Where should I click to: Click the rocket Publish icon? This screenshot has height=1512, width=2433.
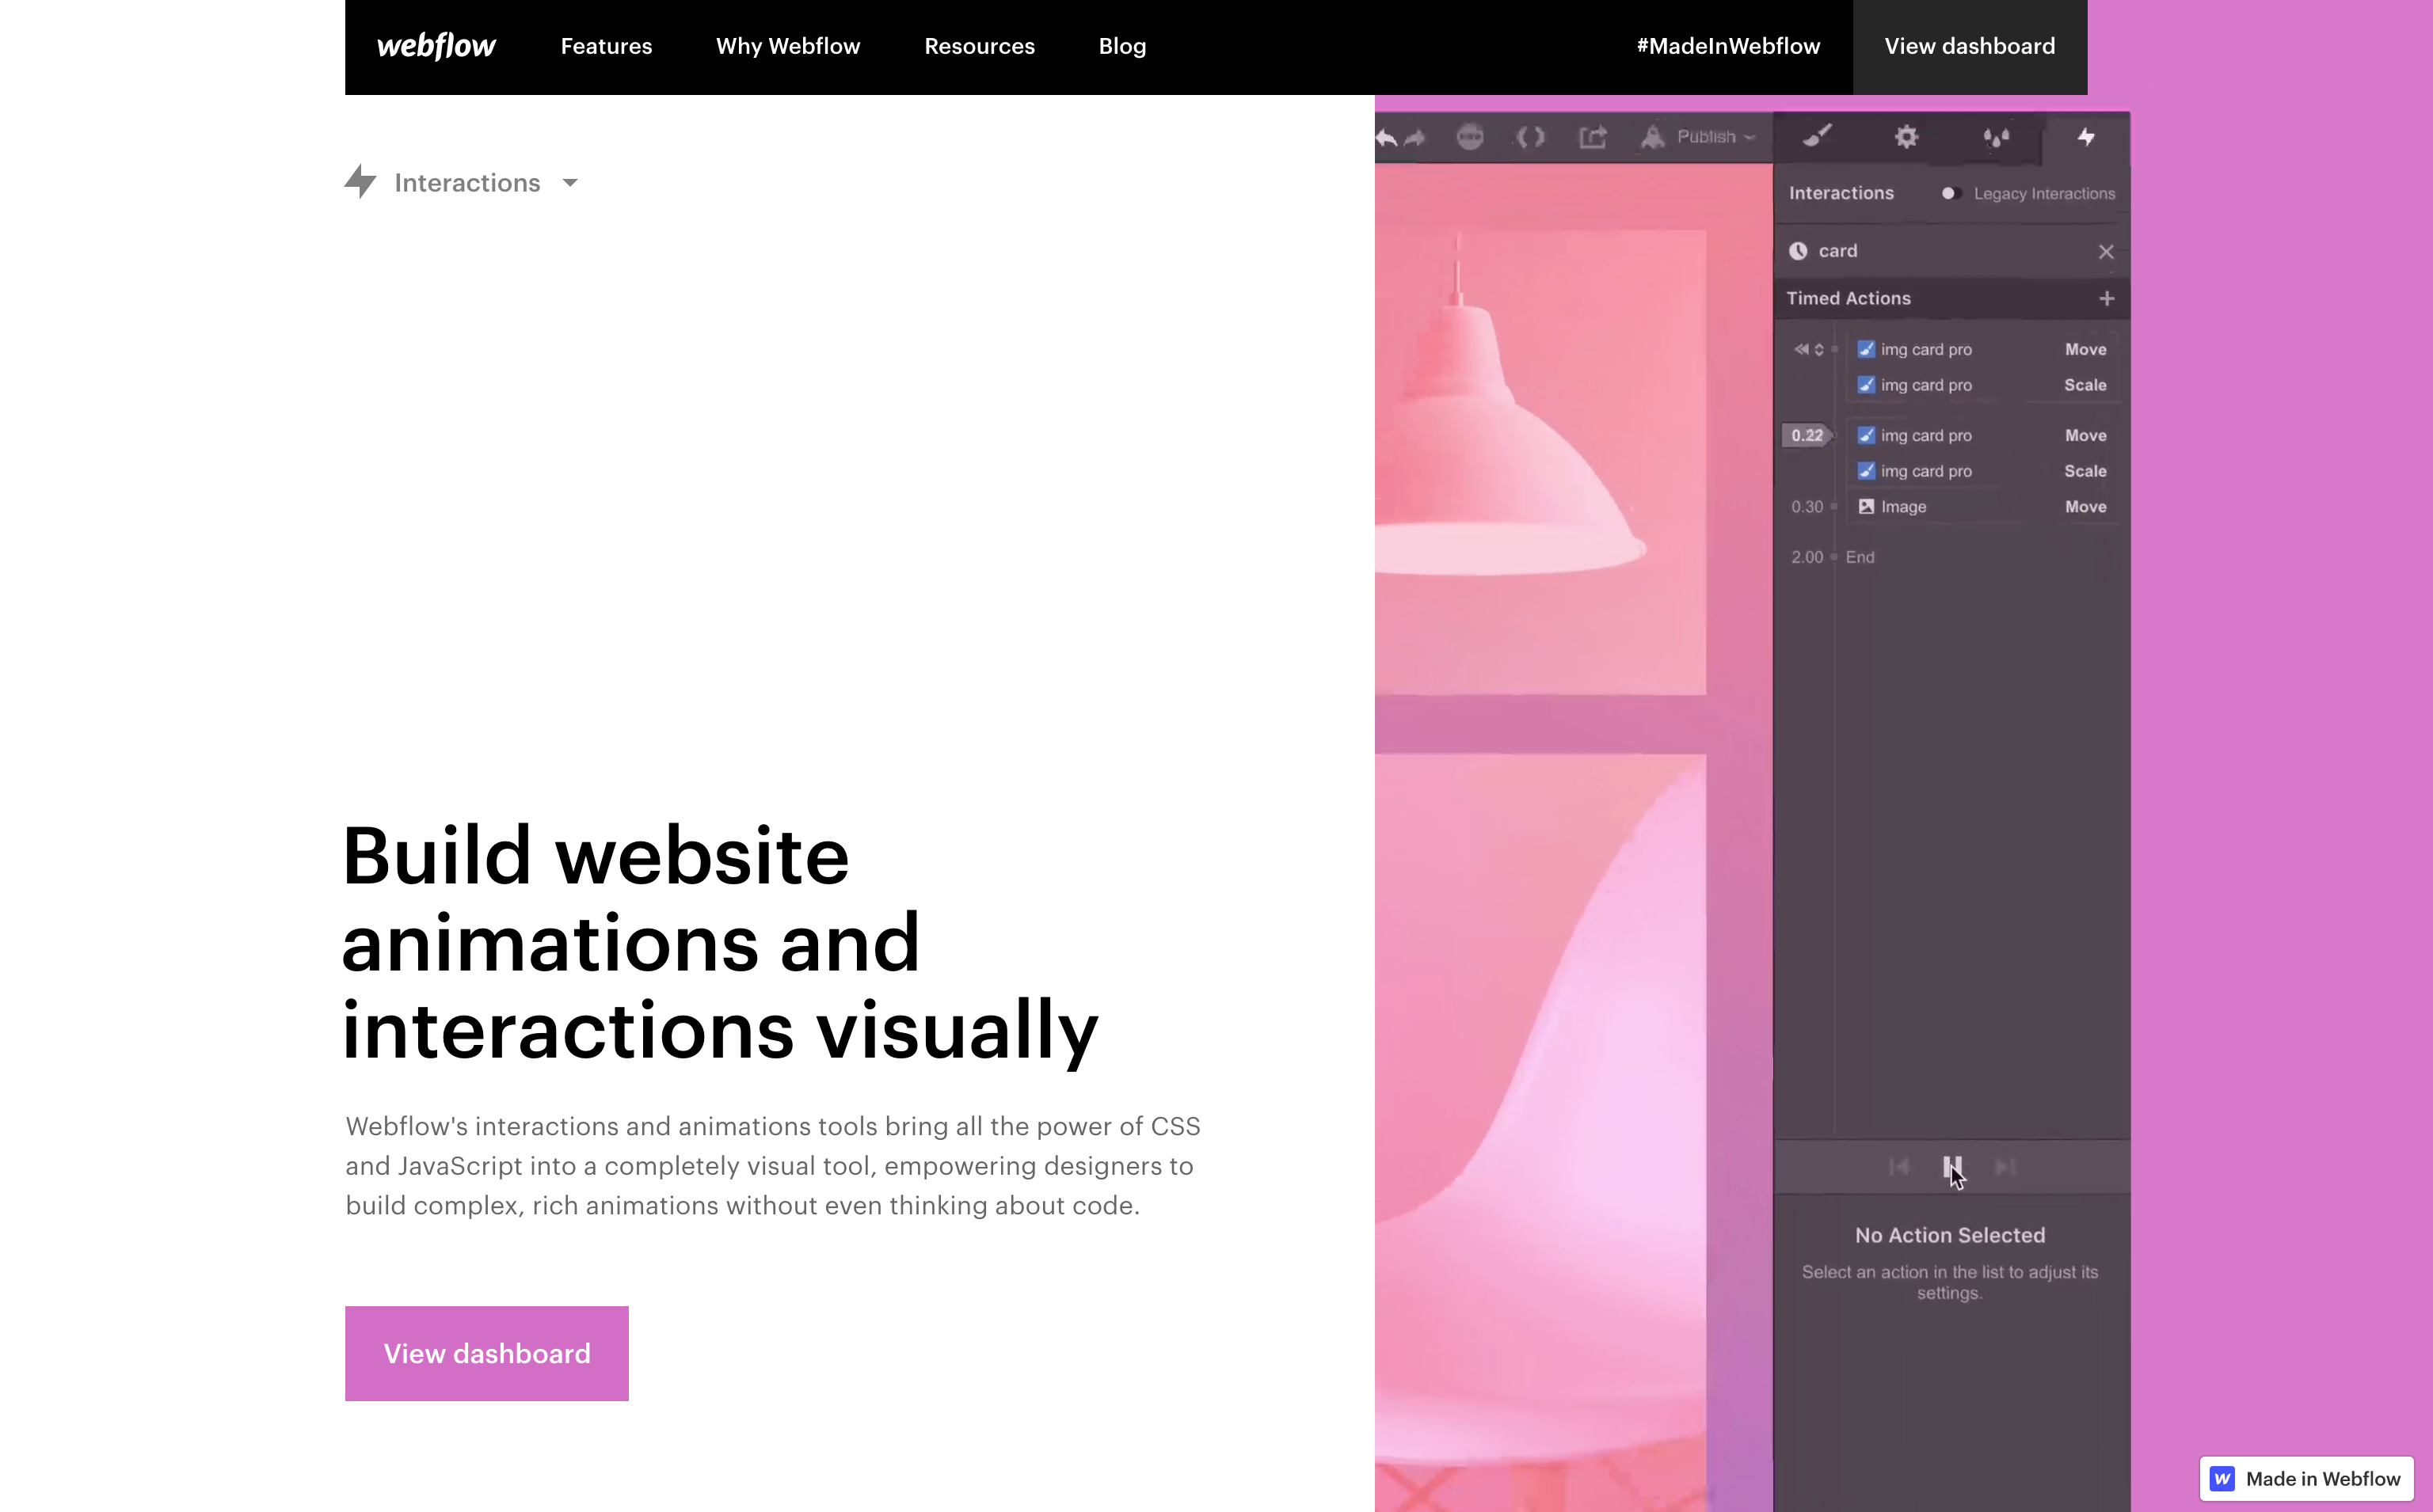click(1653, 137)
